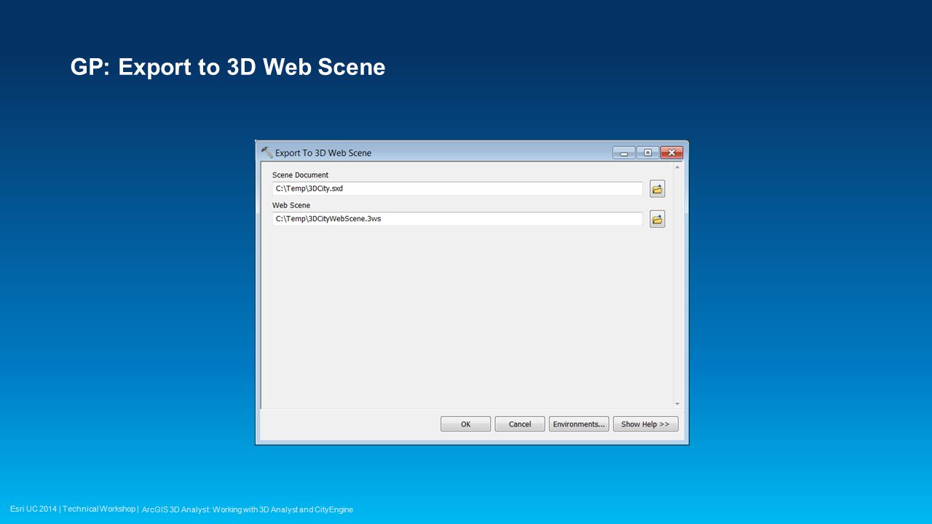Cancel the Export To 3D Web Scene dialog

520,424
